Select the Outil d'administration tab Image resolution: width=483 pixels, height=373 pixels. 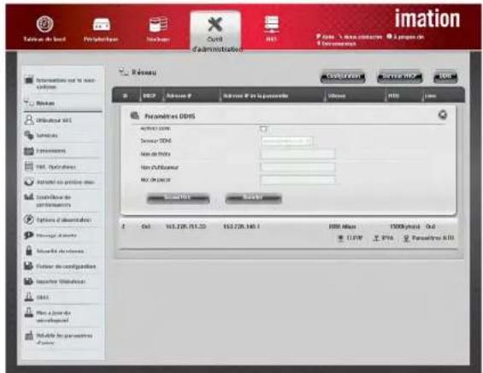click(215, 32)
